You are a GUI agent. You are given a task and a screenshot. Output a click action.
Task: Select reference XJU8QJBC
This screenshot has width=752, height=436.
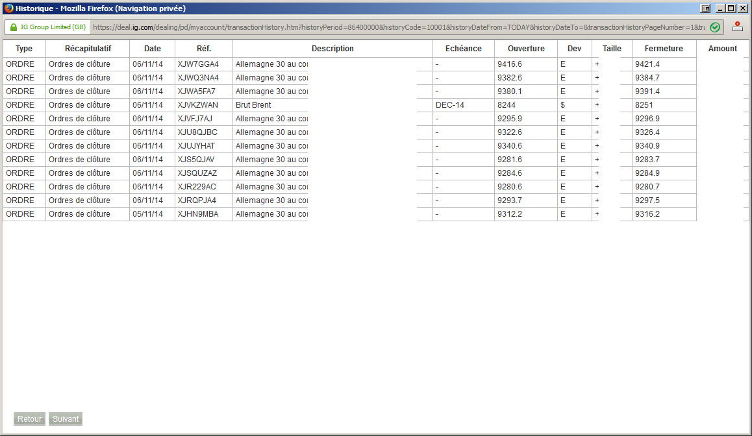[x=197, y=132]
